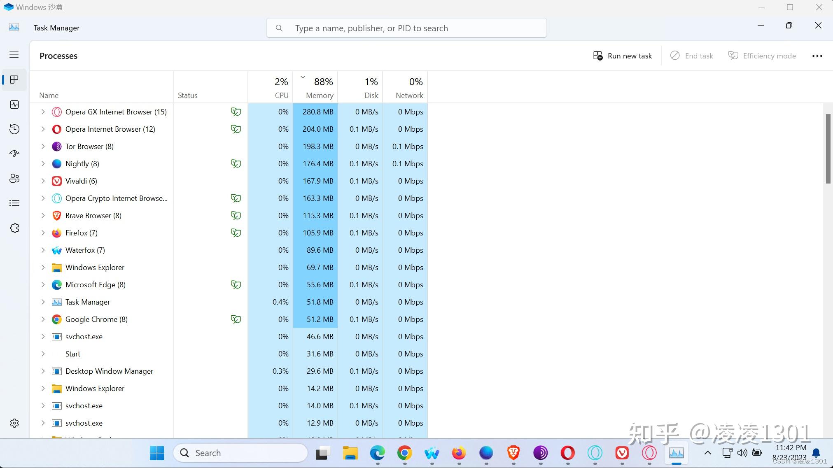The image size is (833, 468).
Task: Open Task Manager settings gear icon
Action: (14, 423)
